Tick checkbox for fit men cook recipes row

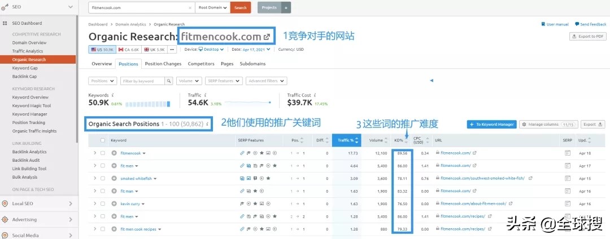(103, 229)
